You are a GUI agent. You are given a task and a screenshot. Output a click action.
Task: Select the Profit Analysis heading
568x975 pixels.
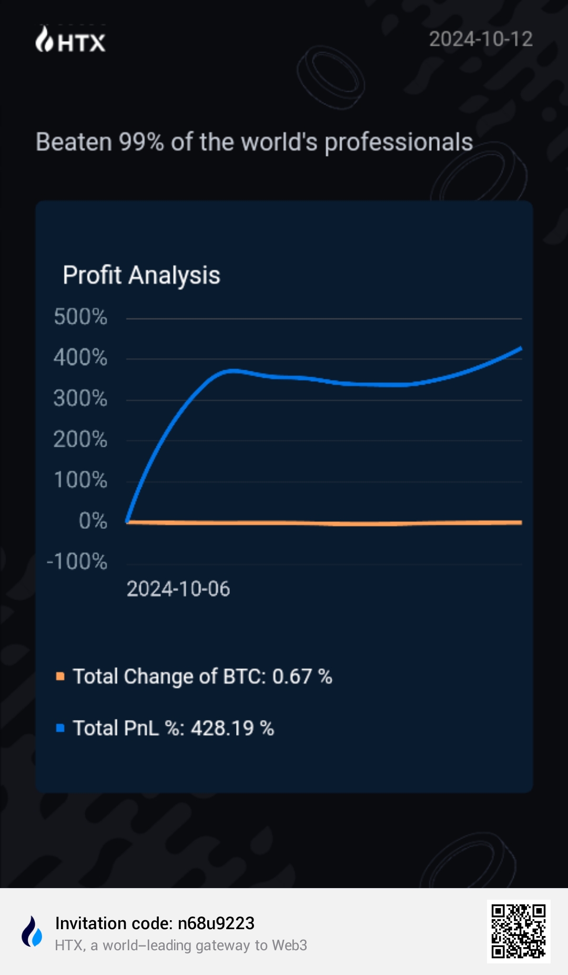click(141, 275)
